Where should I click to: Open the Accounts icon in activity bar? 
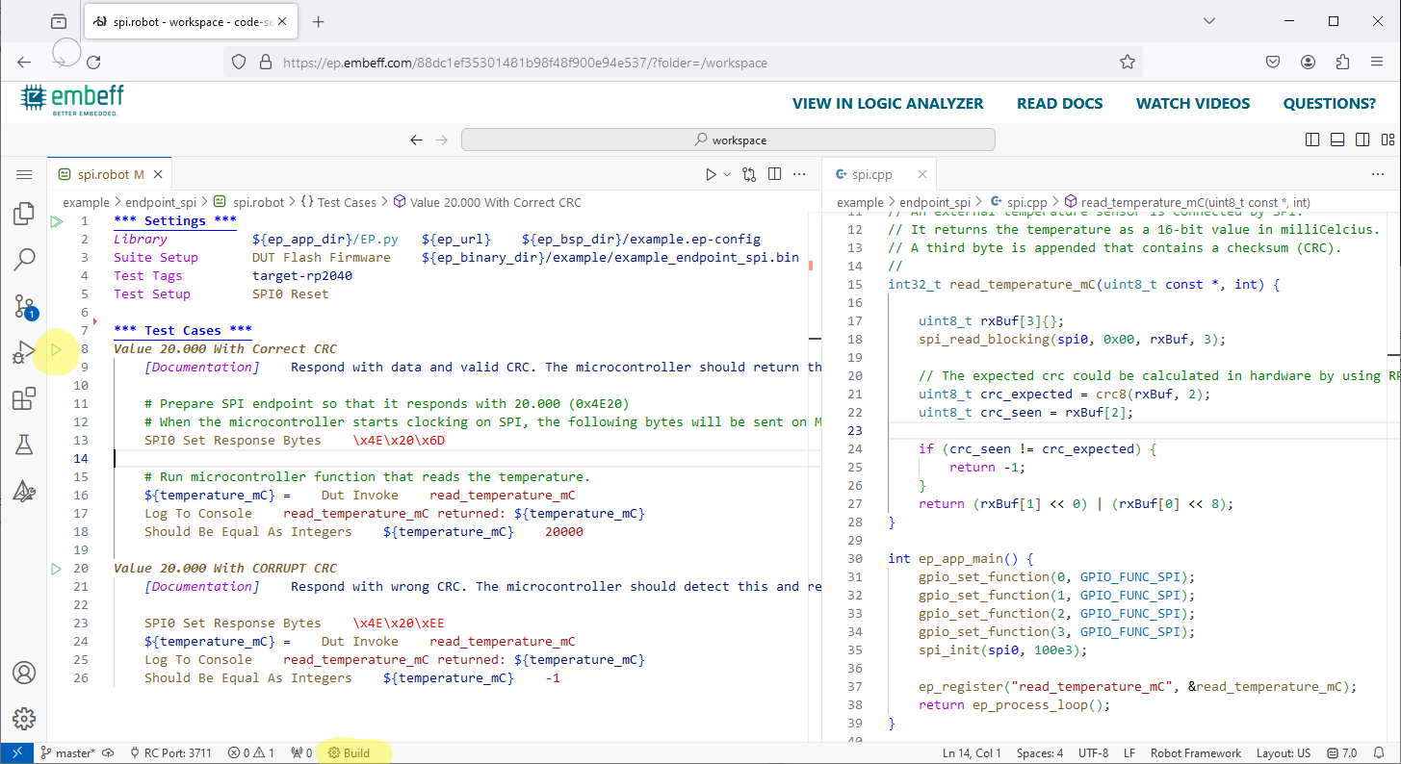[24, 673]
